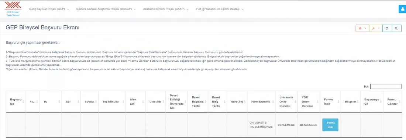This screenshot has width=406, height=140.
Task: Sort table by Ülke Adı column
Action: coord(155,101)
